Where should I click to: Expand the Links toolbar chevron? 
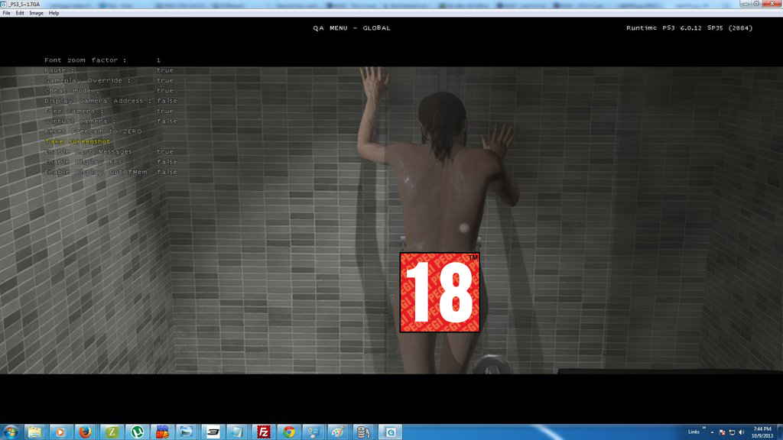point(704,428)
